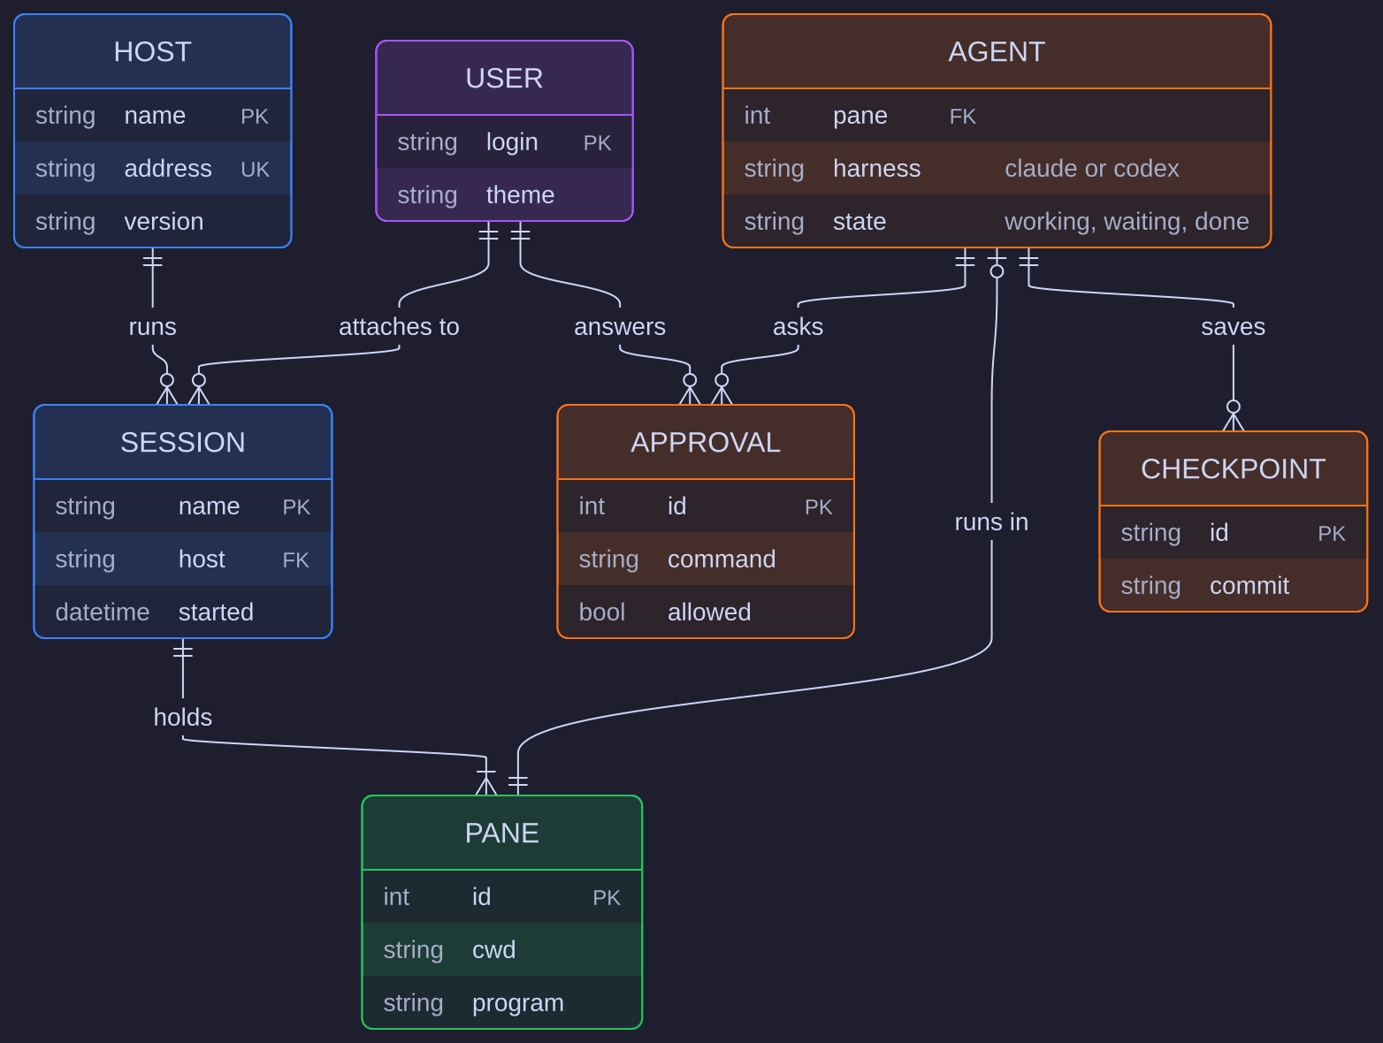Click the UK key marker in HOST
Screen dimensions: 1383x1043
coord(255,170)
